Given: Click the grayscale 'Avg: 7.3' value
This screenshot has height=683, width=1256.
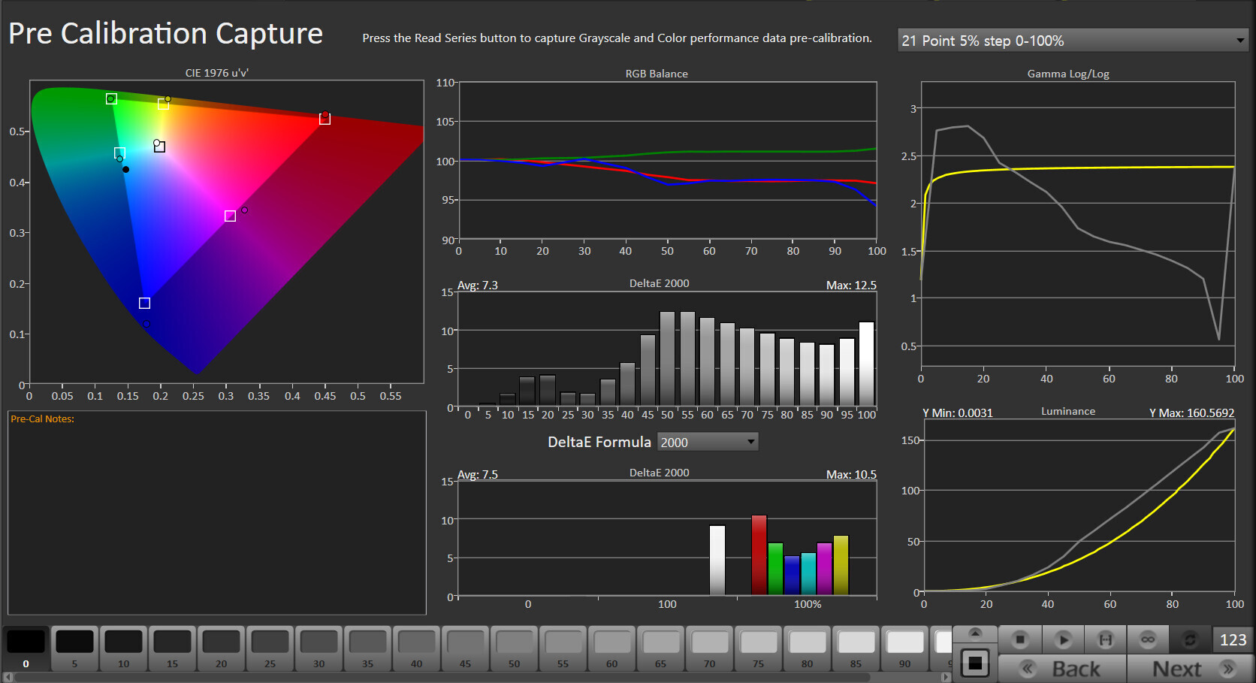Looking at the screenshot, I should pos(478,286).
